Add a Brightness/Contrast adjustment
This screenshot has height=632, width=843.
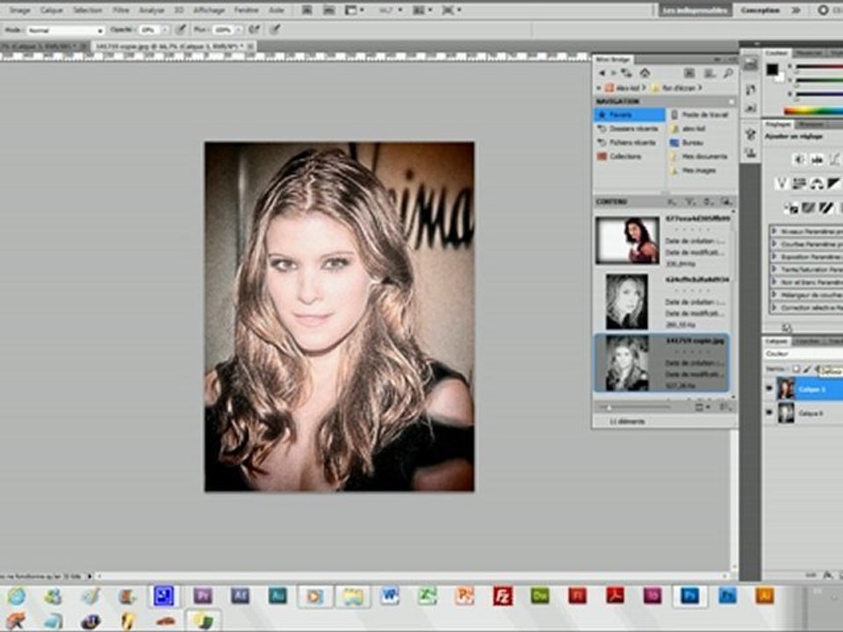point(799,160)
